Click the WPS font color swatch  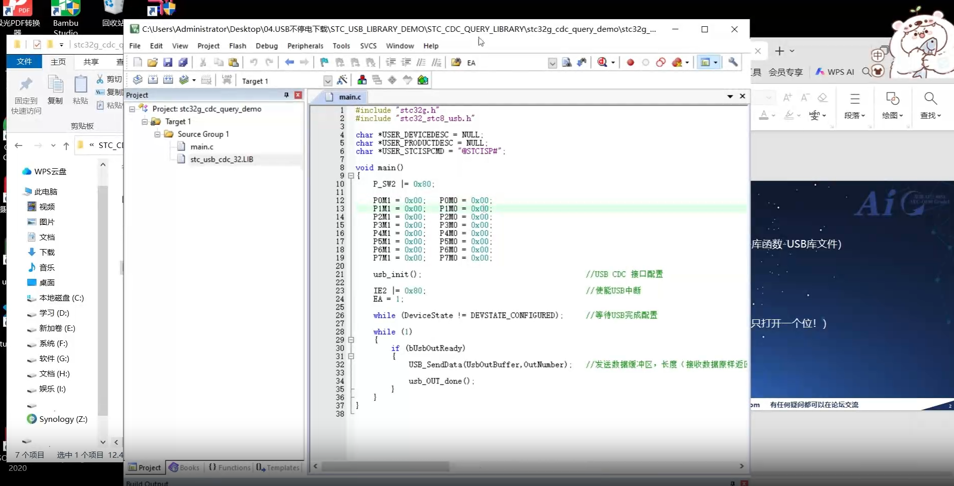[x=764, y=115]
